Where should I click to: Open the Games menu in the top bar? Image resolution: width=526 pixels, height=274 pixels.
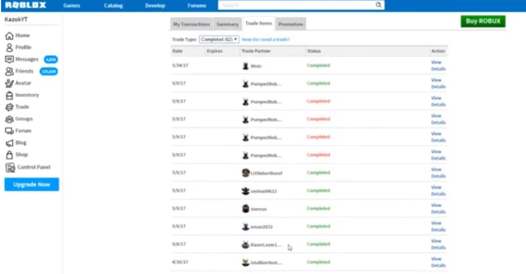72,6
